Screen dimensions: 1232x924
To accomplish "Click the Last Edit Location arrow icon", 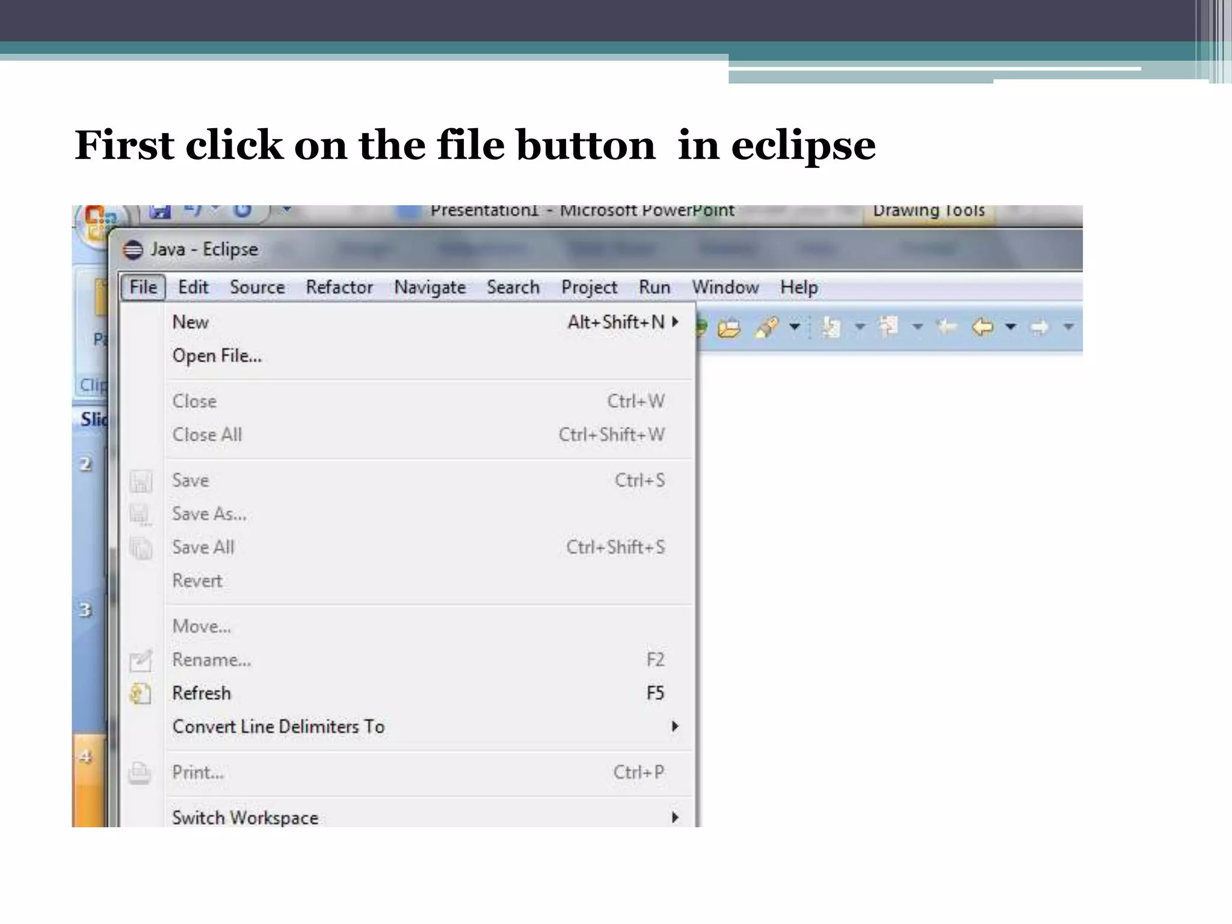I will pos(947,327).
